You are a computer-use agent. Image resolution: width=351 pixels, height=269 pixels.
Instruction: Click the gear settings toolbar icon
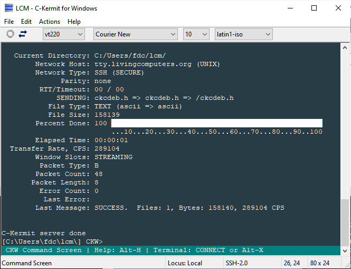pos(10,34)
